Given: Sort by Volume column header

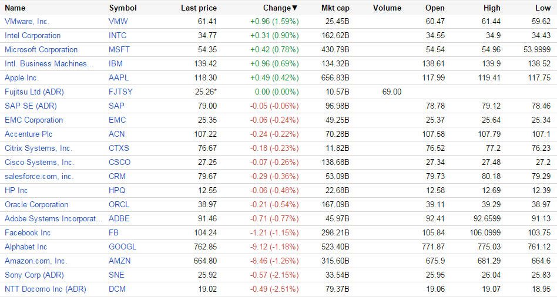Looking at the screenshot, I should click(x=387, y=8).
